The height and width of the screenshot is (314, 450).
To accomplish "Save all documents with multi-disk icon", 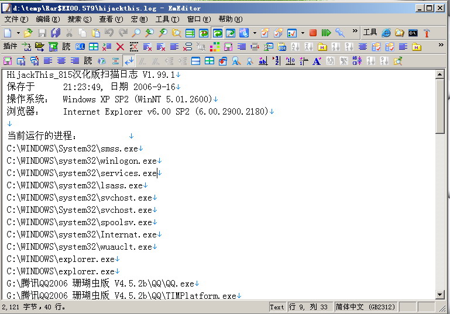I will [x=56, y=33].
